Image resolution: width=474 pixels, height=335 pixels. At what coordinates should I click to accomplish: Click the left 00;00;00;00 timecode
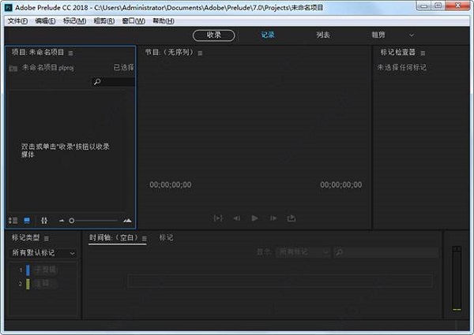click(x=171, y=184)
